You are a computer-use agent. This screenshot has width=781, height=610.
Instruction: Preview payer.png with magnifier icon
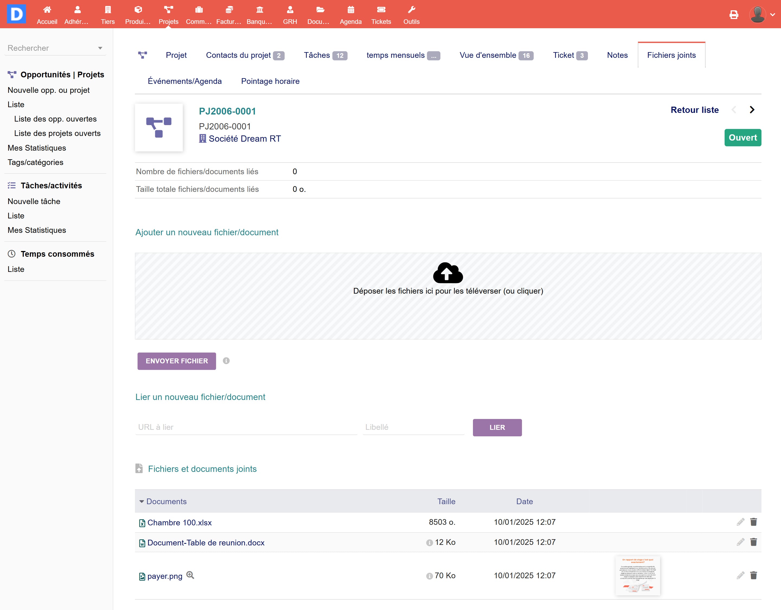coord(190,575)
